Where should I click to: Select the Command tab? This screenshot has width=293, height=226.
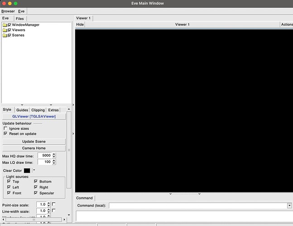tap(85, 198)
